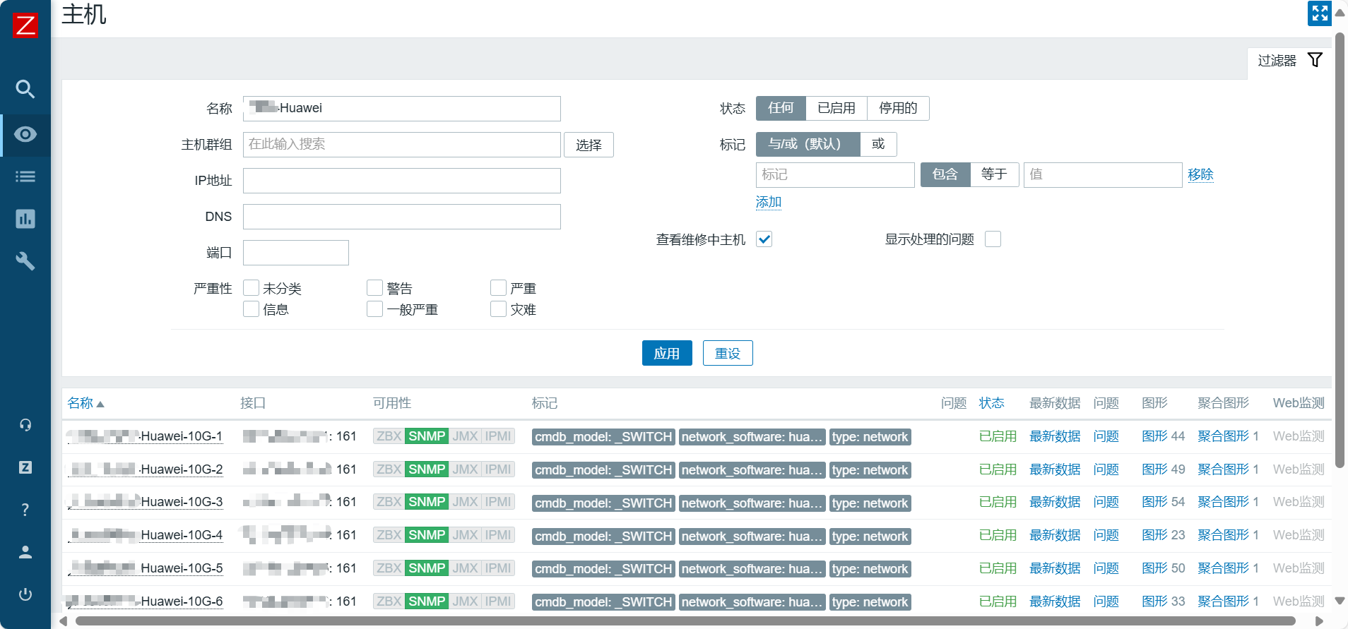The height and width of the screenshot is (629, 1348).
Task: Click the vertical scrollbar up arrow
Action: coord(1340,13)
